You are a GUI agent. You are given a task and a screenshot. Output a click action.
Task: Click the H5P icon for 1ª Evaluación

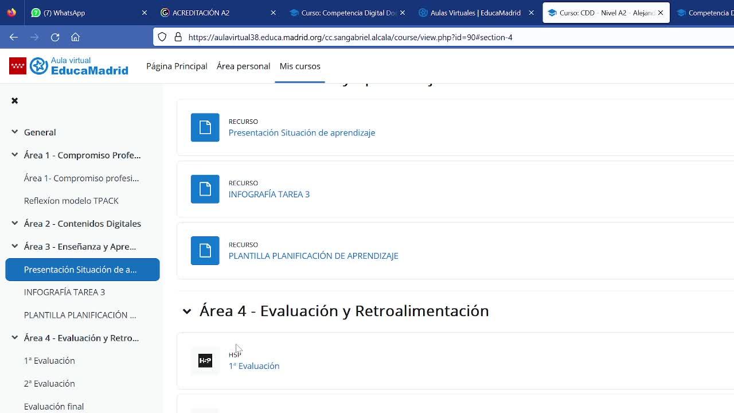point(205,360)
